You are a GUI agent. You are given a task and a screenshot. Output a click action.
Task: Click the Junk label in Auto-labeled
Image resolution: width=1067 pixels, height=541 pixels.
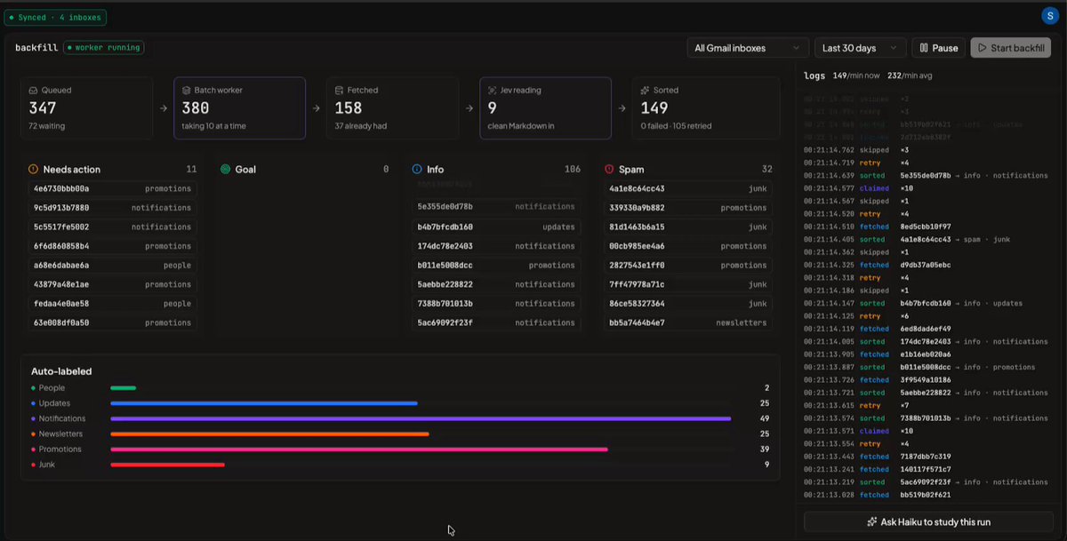(46, 465)
